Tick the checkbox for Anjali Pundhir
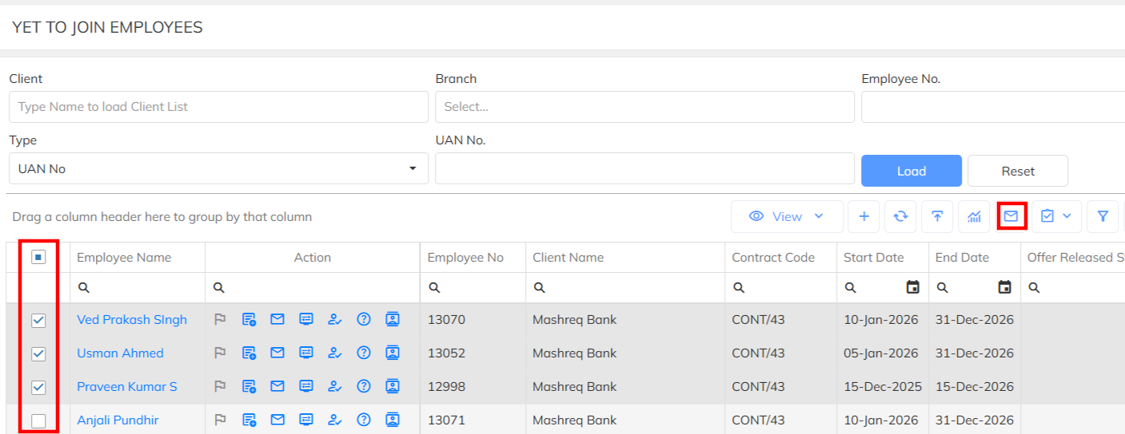 point(38,420)
